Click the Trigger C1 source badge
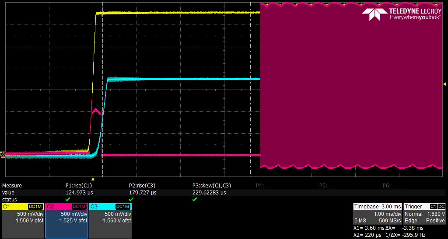 [434, 207]
